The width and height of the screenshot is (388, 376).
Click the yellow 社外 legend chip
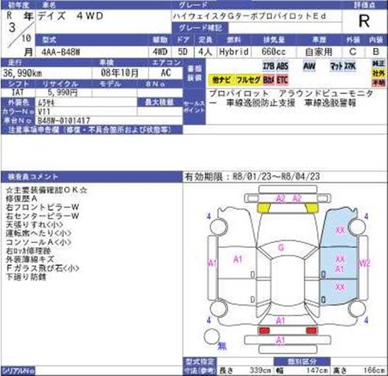(x=379, y=73)
